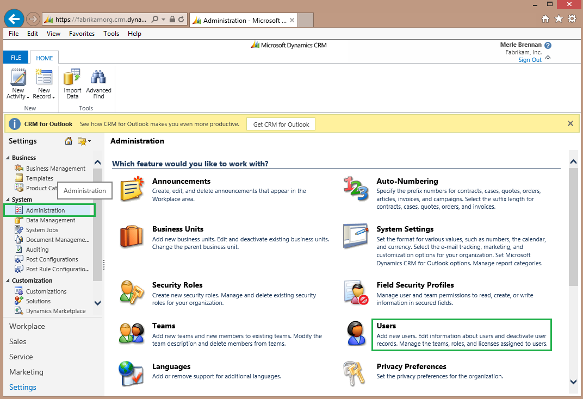The height and width of the screenshot is (399, 583).
Task: Open the FILE ribbon tab
Action: point(16,58)
